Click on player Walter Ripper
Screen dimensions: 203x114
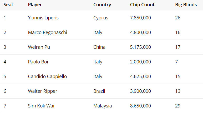click(43, 91)
